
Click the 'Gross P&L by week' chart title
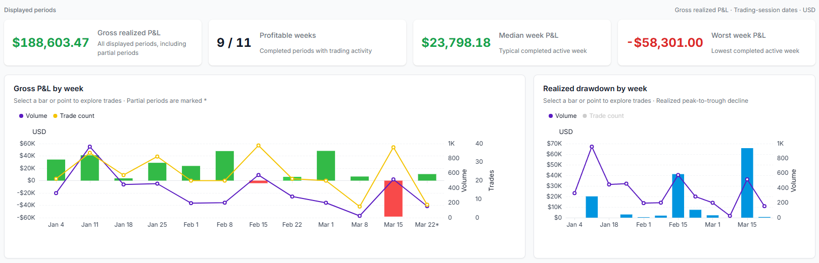49,89
